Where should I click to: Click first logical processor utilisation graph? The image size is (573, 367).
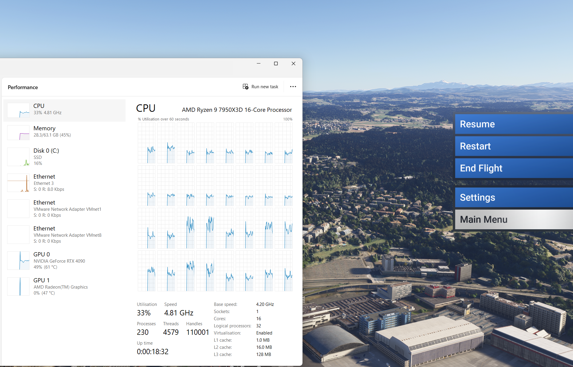click(146, 143)
